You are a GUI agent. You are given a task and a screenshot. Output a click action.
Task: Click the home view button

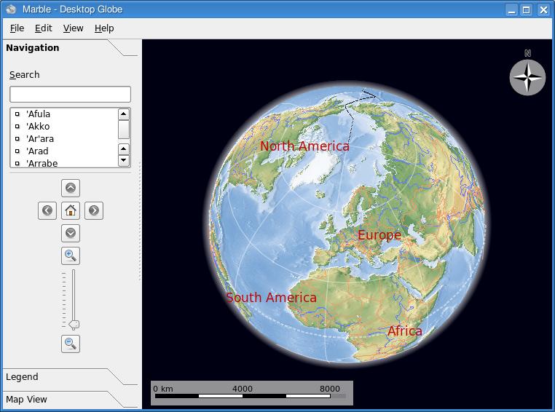tap(71, 210)
